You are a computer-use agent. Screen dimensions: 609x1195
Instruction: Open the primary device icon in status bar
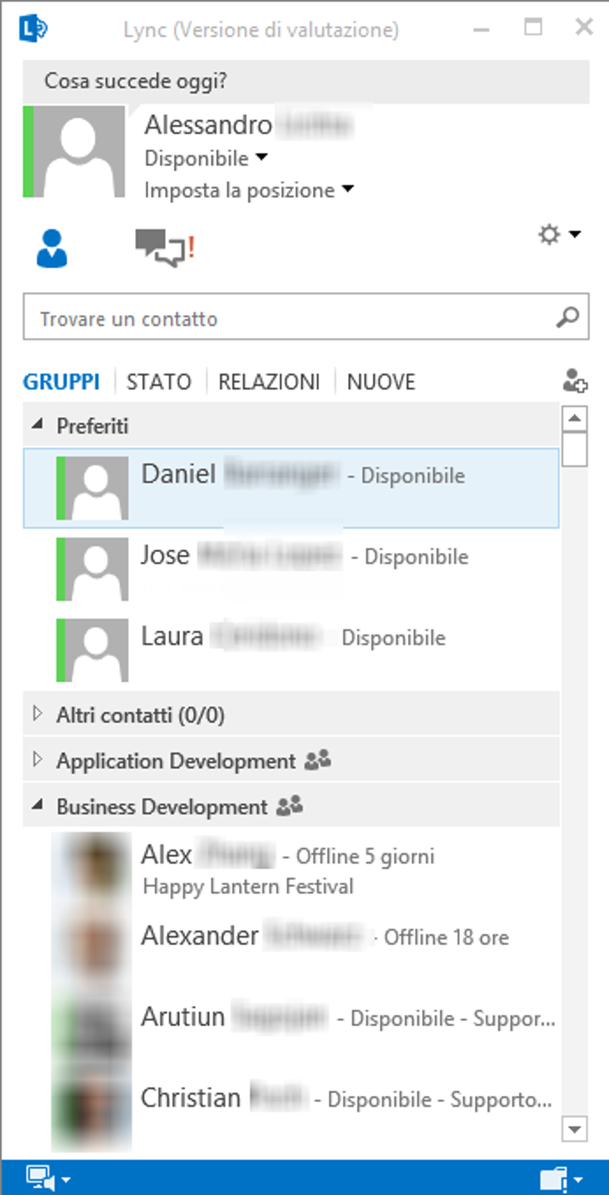point(41,1179)
